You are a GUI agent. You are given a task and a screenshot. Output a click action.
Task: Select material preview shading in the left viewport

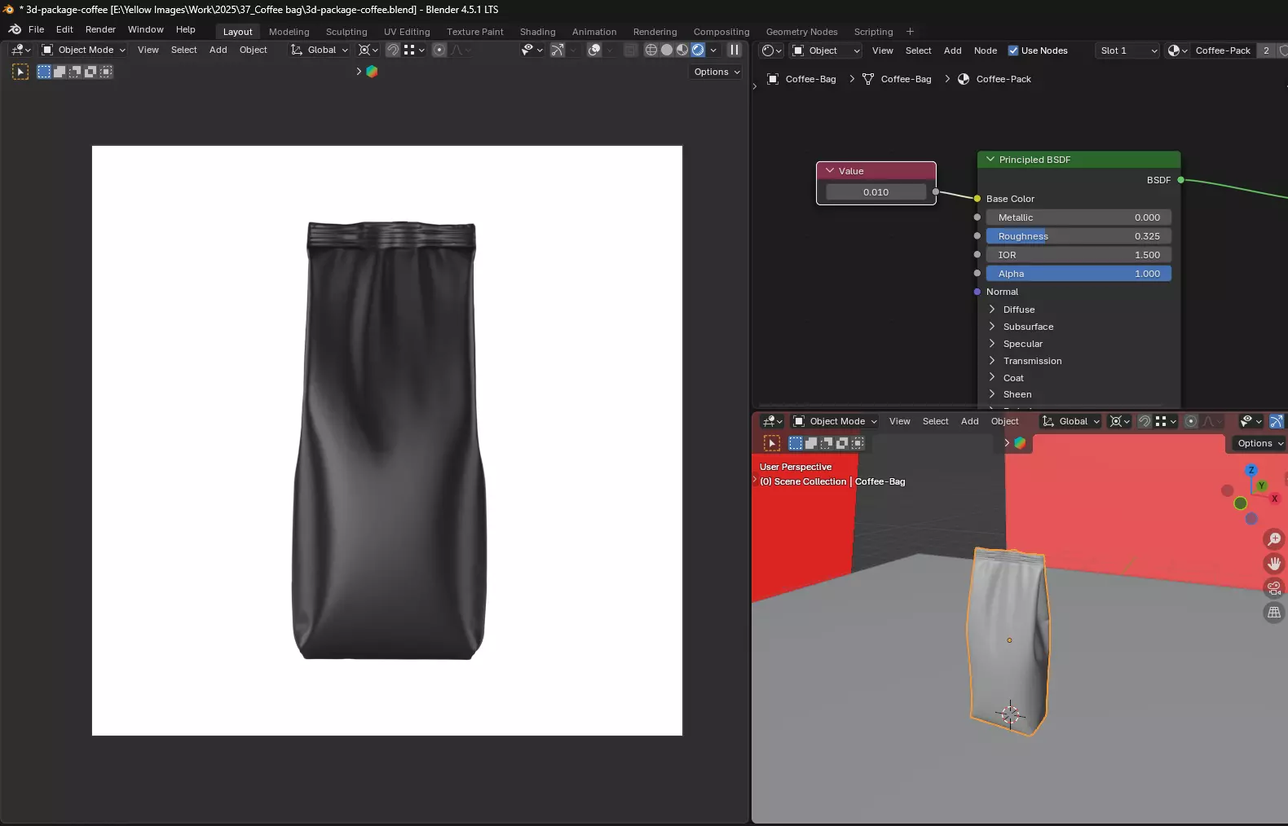click(x=682, y=50)
